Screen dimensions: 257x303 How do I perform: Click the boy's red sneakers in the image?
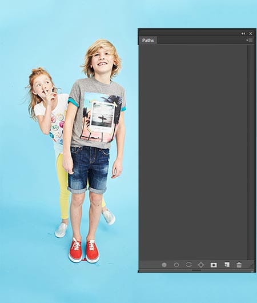84,250
